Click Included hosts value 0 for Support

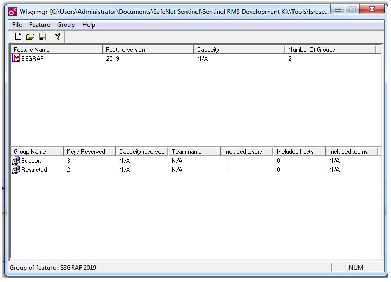(x=278, y=161)
